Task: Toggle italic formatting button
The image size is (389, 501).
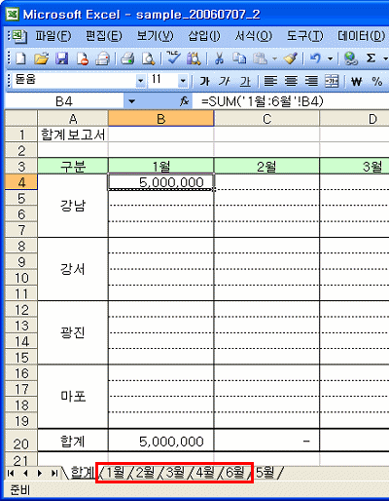Action: (x=225, y=81)
